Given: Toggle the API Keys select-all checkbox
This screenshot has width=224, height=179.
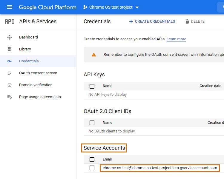Looking at the screenshot, I should [x=92, y=86].
